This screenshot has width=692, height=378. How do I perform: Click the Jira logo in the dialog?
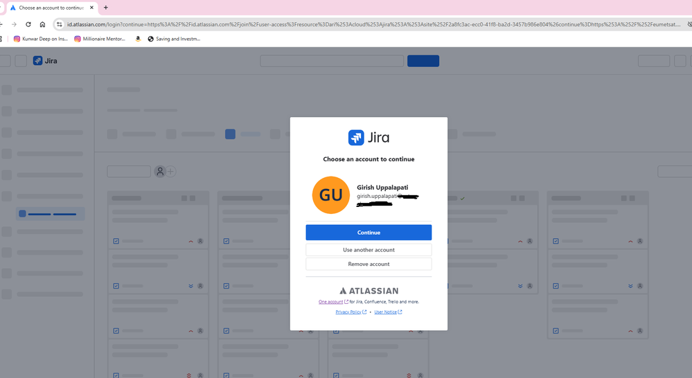click(x=369, y=138)
